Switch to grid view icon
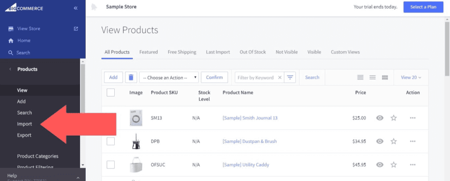The height and width of the screenshot is (181, 450). pyautogui.click(x=385, y=77)
